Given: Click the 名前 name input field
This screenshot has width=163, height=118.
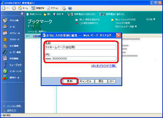Looking at the screenshot, I should click(81, 47).
